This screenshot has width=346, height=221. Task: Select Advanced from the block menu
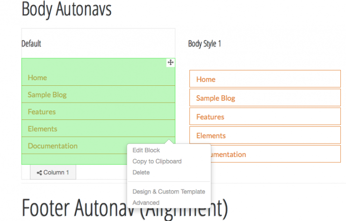point(146,203)
